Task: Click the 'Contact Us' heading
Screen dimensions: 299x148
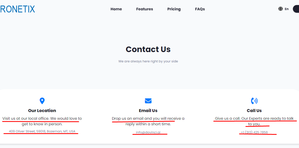Action: [x=148, y=49]
